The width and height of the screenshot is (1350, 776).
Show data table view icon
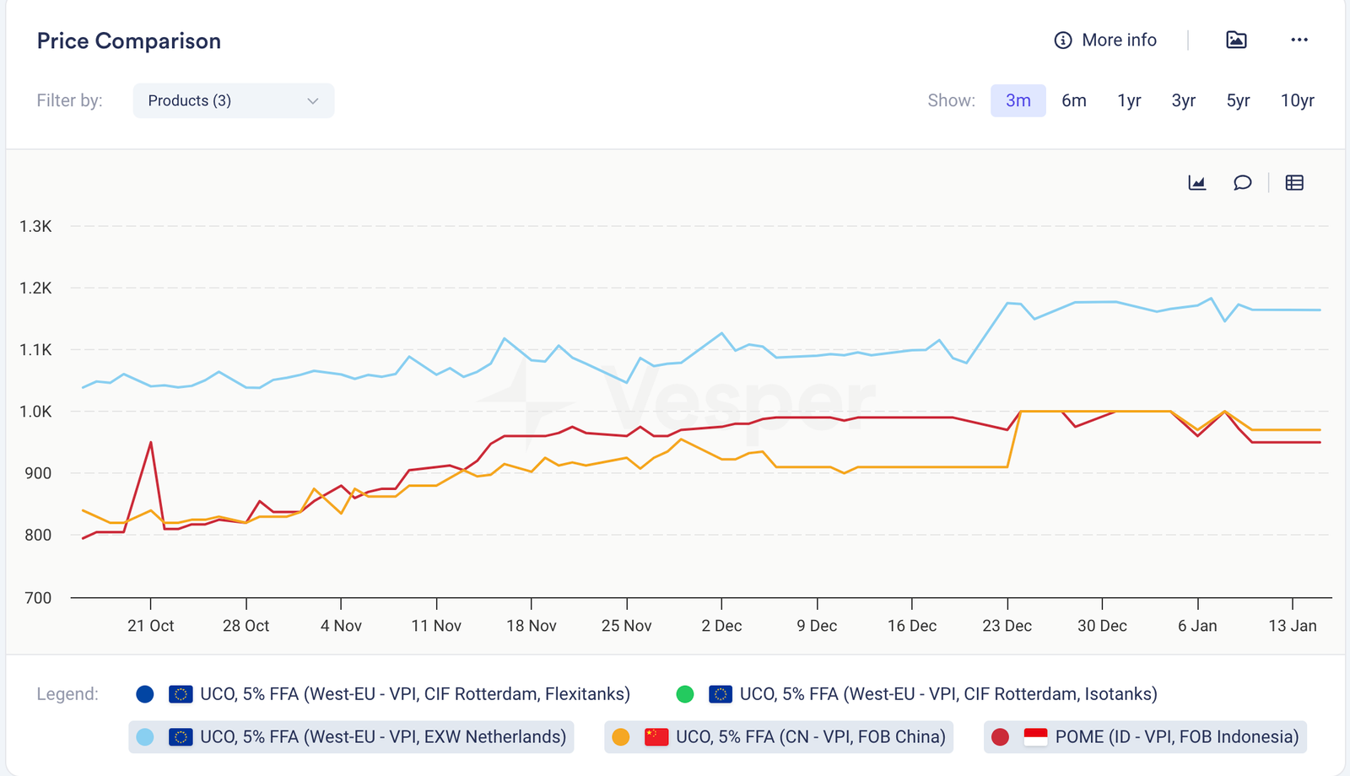[1294, 183]
